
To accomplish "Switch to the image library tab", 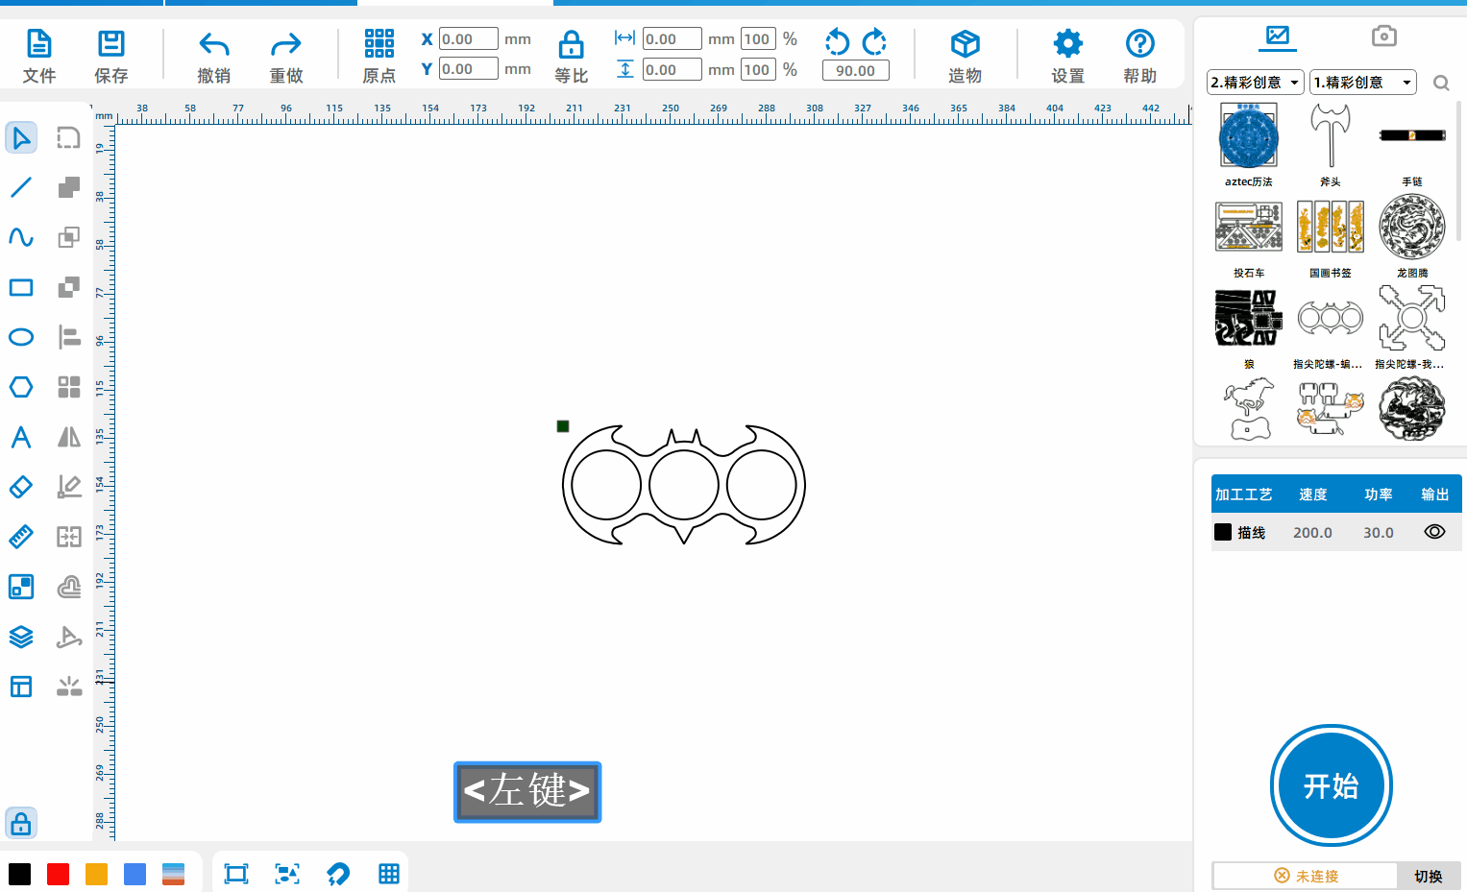I will (x=1278, y=36).
